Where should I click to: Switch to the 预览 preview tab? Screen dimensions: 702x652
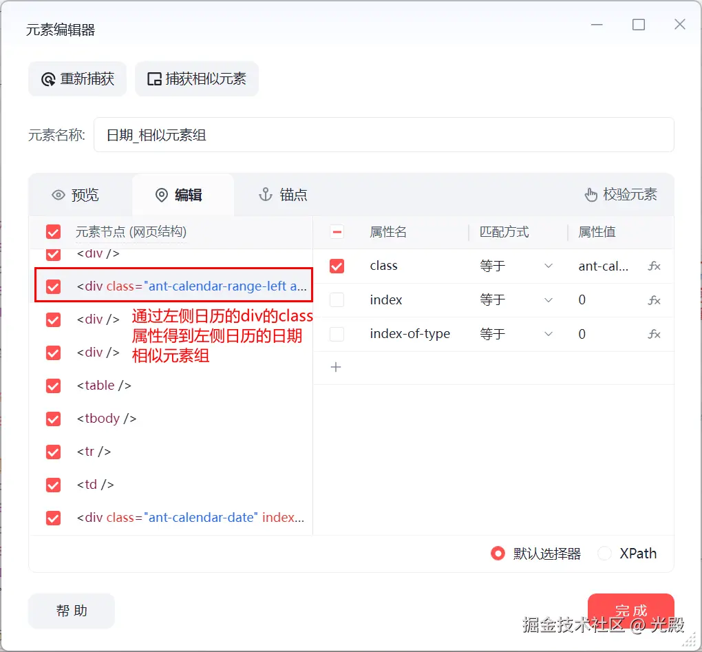pos(75,195)
